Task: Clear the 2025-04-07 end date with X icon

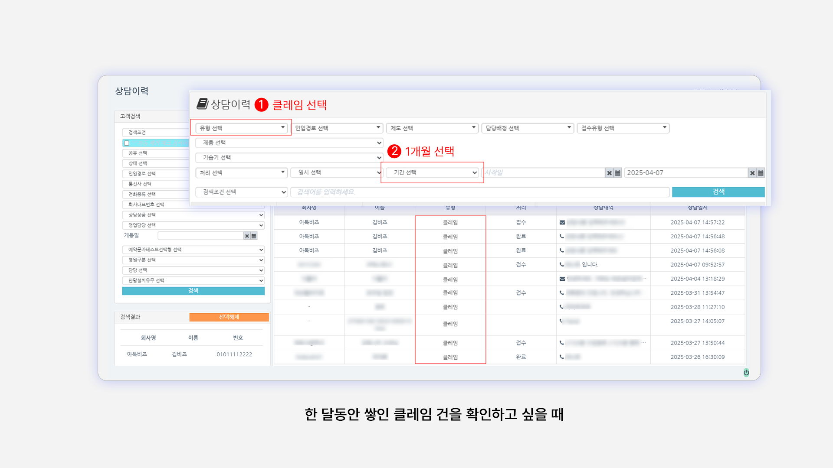Action: point(752,173)
